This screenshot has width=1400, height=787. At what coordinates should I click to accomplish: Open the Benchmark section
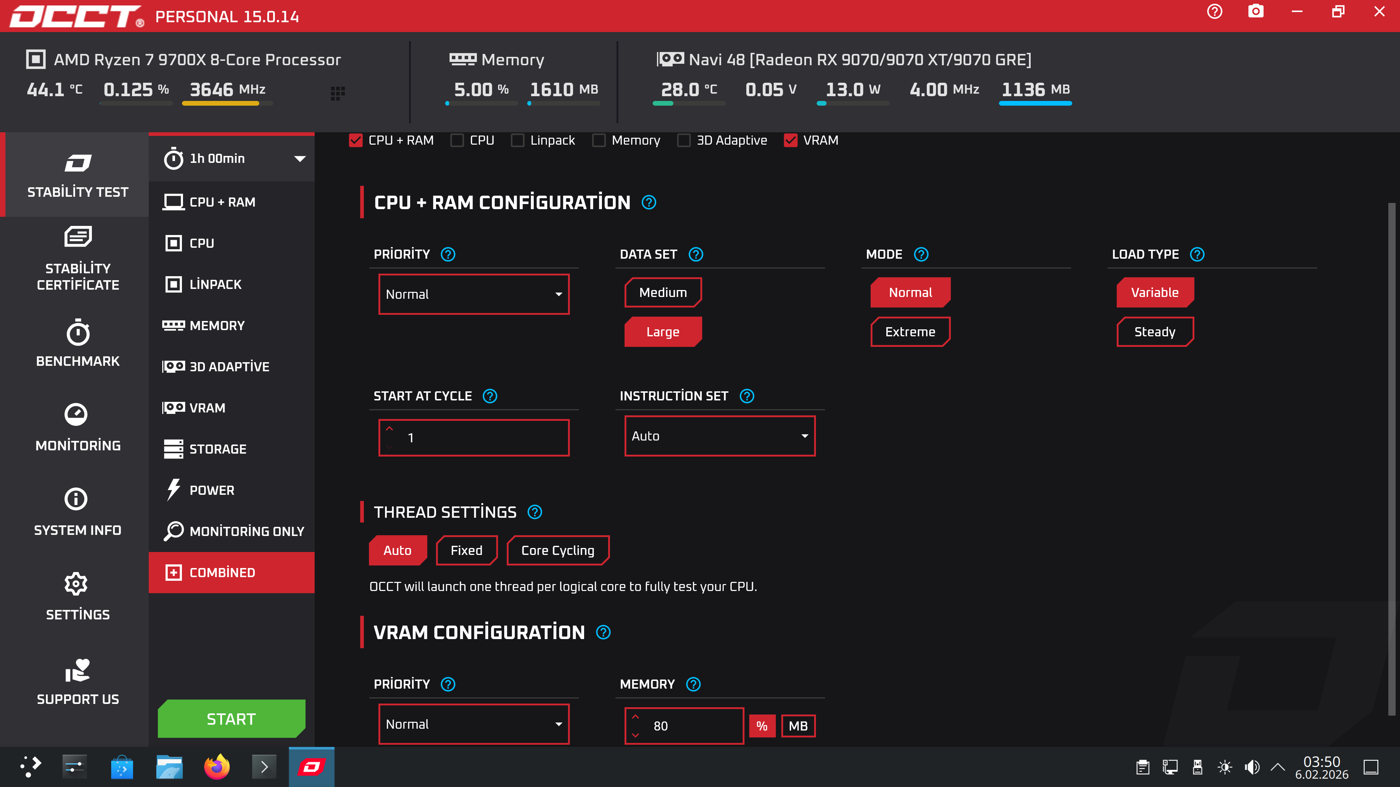[77, 343]
